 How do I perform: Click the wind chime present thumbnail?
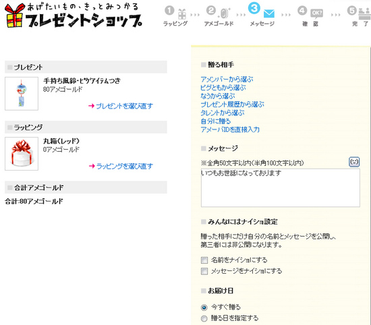pos(22,94)
